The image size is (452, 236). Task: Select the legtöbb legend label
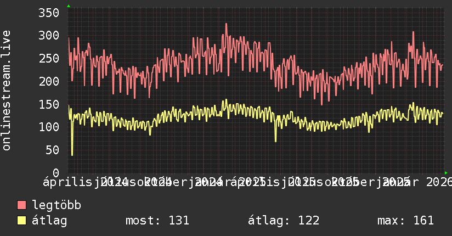(x=56, y=205)
